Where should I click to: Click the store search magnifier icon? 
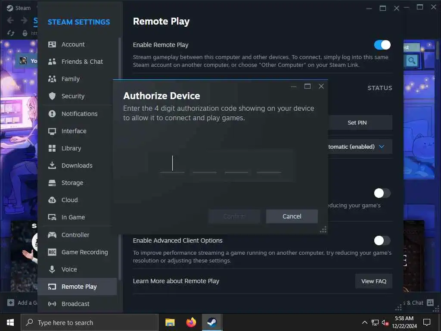point(411,60)
